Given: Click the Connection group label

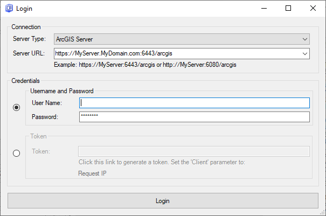Looking at the screenshot, I should point(26,27).
